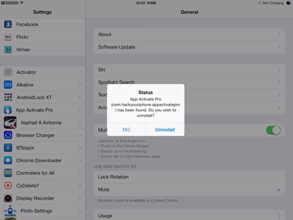
Task: Tap the 'Not Charging' status text
Action: (273, 3)
